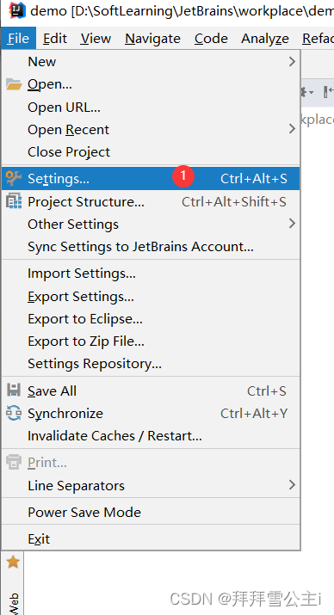Screen dimensions: 334x615
Task: Click the Open folder icon
Action: pyautogui.click(x=14, y=84)
